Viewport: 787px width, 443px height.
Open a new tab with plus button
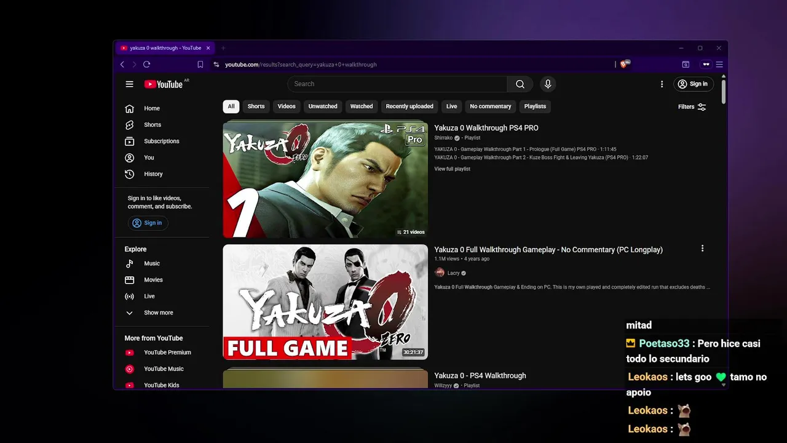coord(223,48)
